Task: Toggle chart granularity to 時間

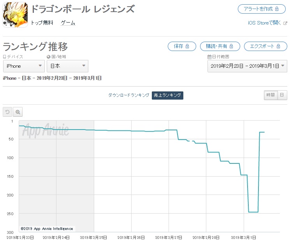Action: (271, 95)
